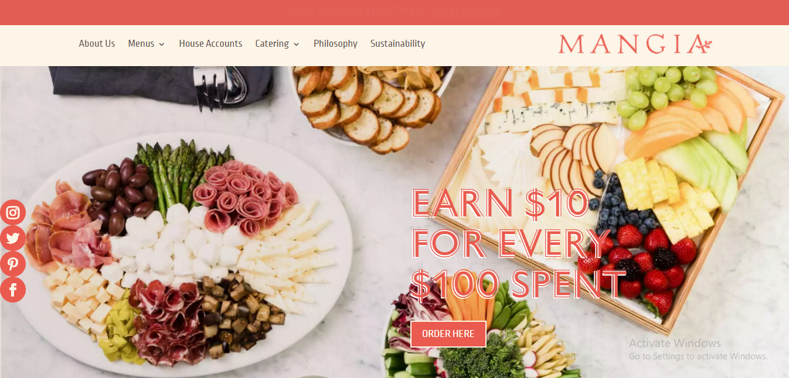Open the Catering navigation item

[272, 43]
